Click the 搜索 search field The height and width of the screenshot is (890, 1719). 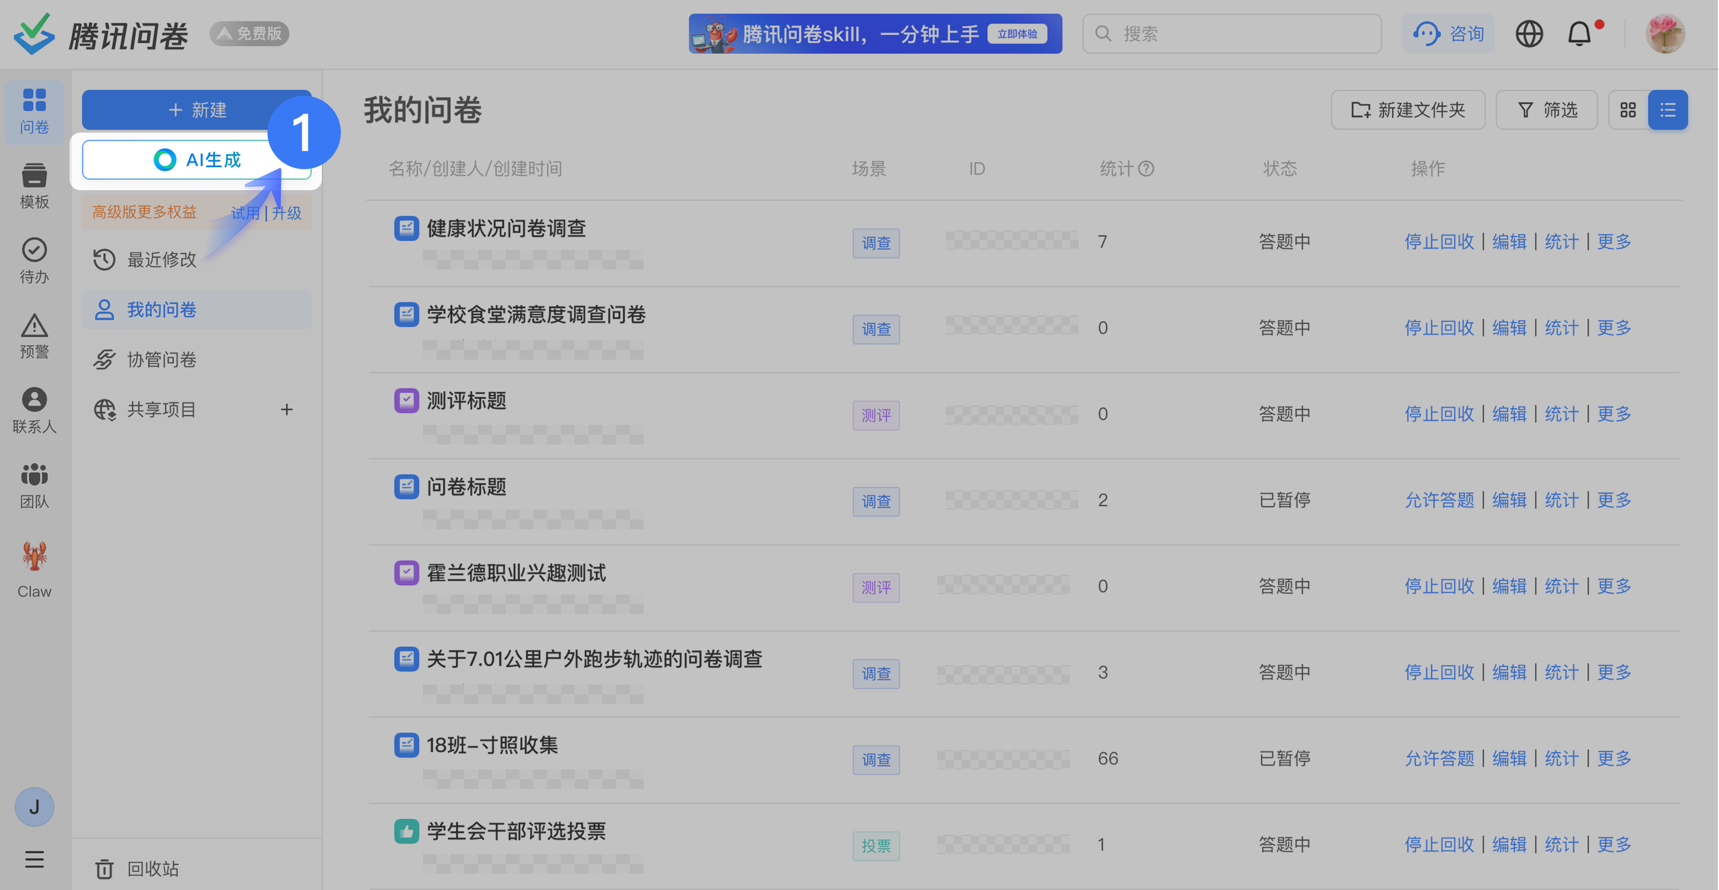pyautogui.click(x=1232, y=33)
